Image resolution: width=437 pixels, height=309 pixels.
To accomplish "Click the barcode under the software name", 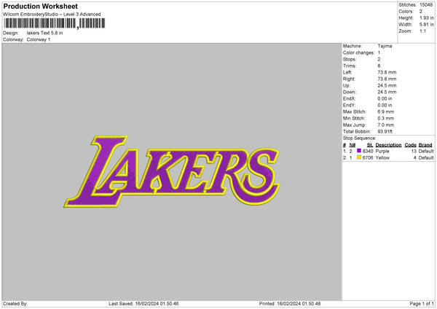I will [55, 23].
